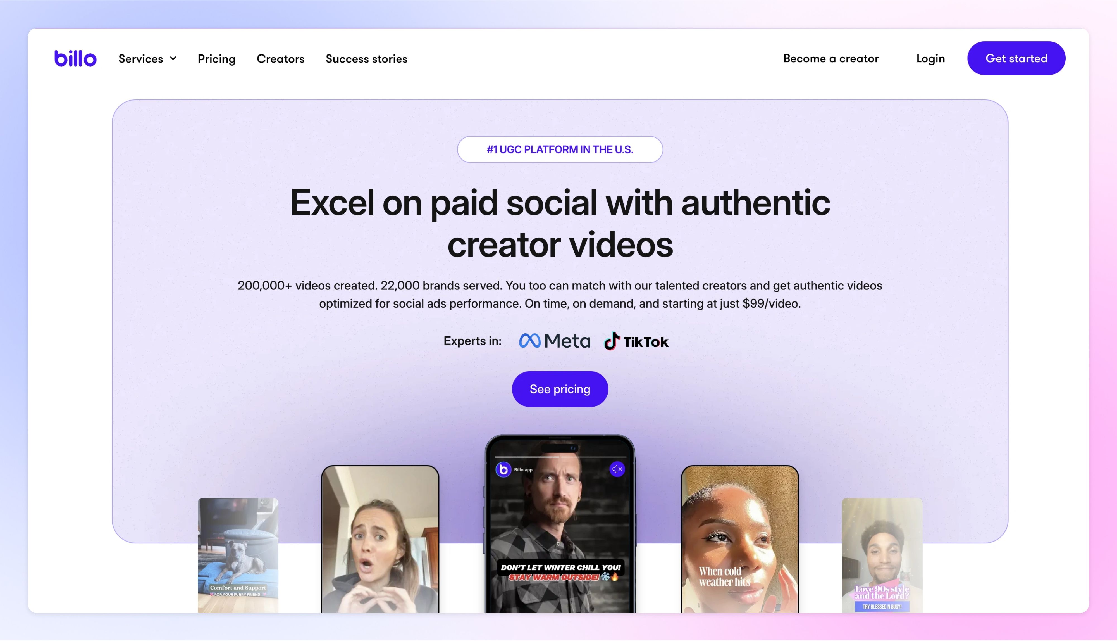Unmute the video with speaker icon
Image resolution: width=1117 pixels, height=641 pixels.
point(617,469)
